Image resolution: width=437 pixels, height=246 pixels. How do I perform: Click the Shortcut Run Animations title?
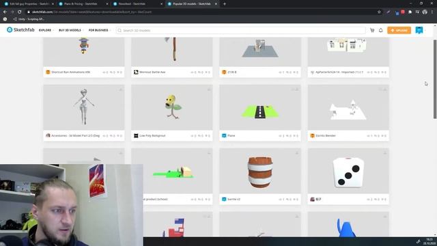pos(70,72)
